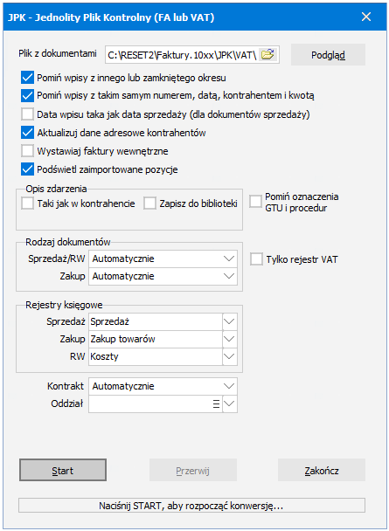The height and width of the screenshot is (531, 389).
Task: Click the list icon in Oddział field
Action: [x=216, y=404]
